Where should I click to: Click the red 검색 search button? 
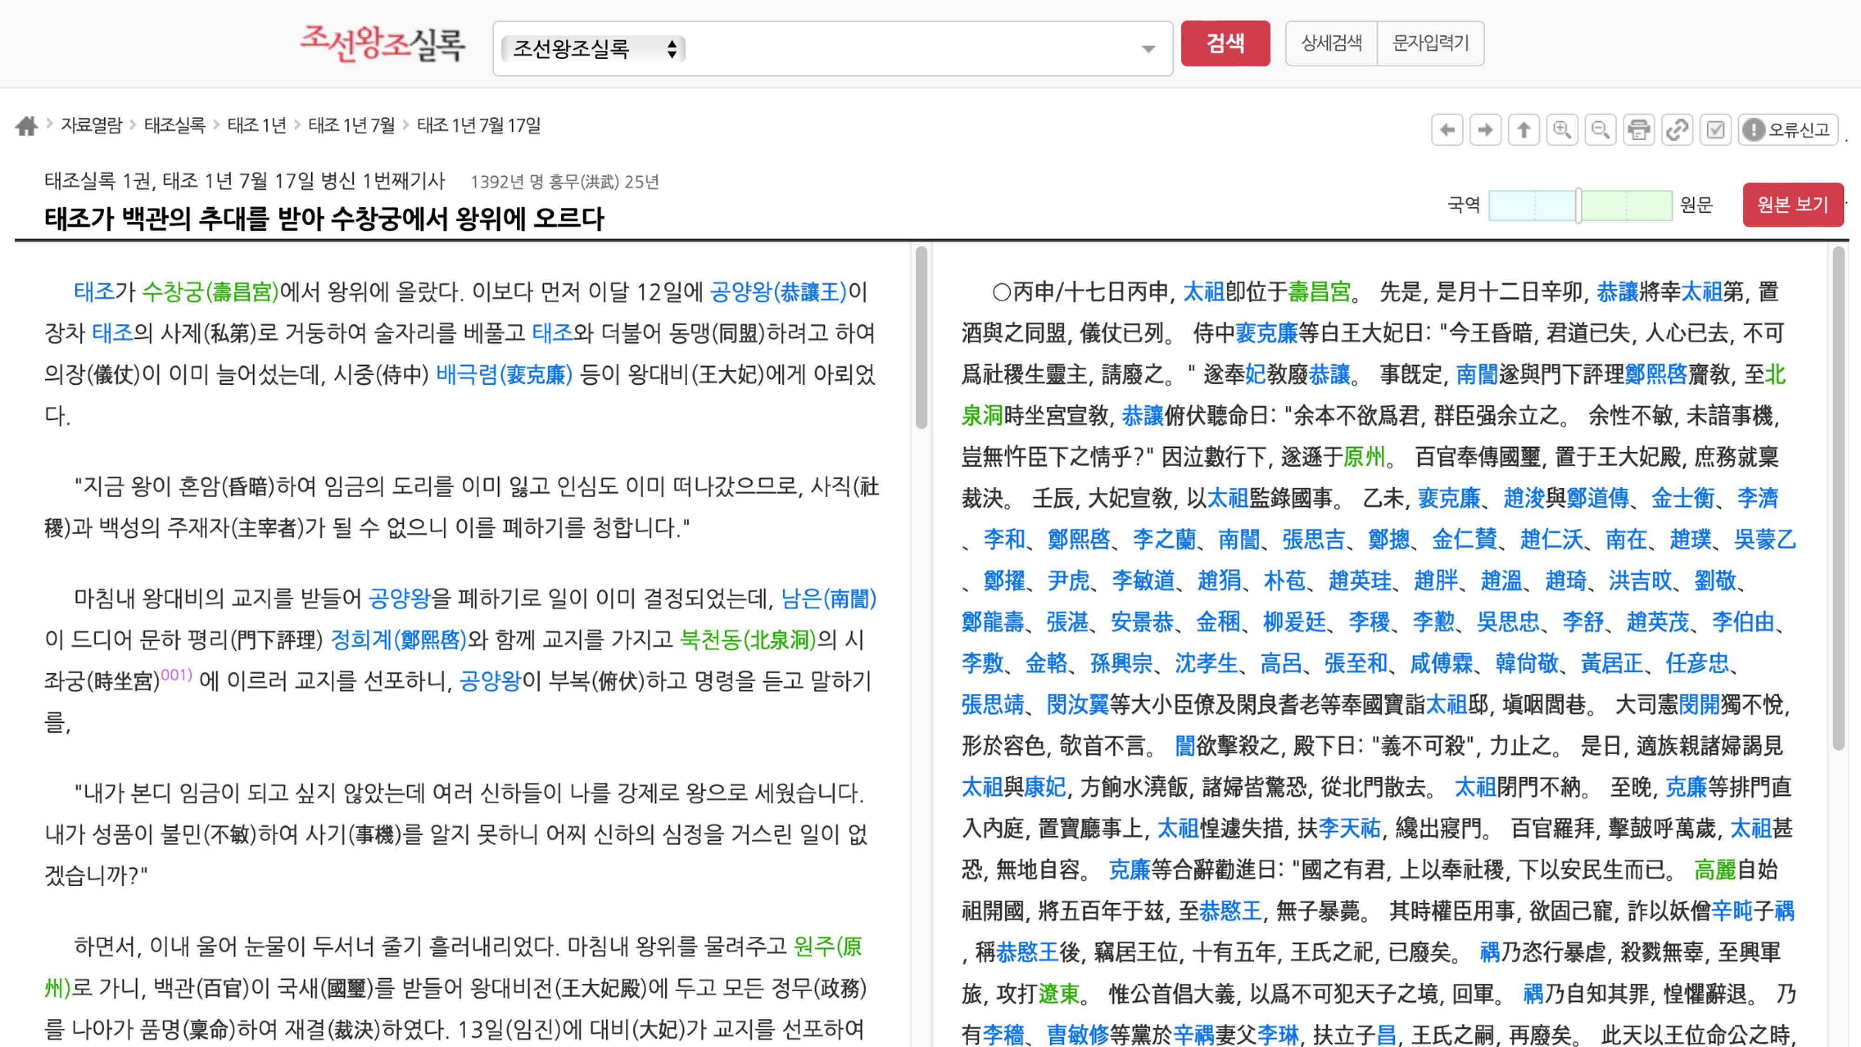[1225, 43]
